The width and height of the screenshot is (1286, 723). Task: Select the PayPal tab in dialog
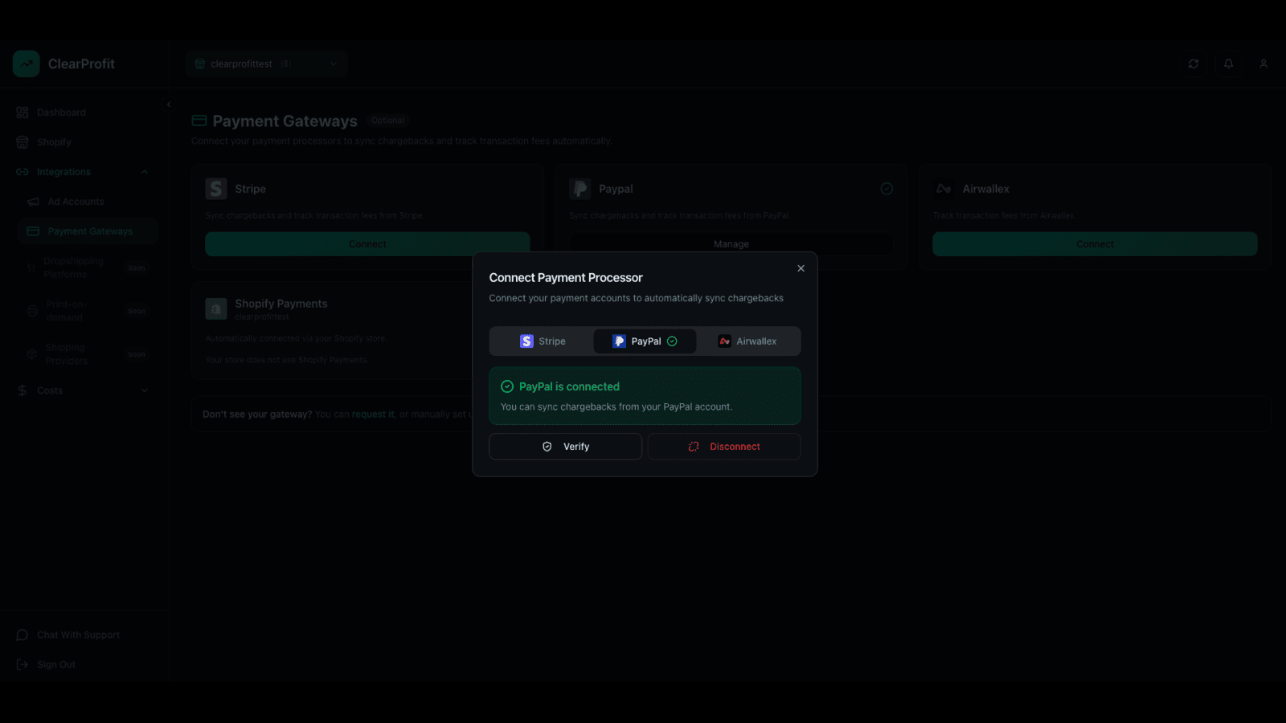645,341
